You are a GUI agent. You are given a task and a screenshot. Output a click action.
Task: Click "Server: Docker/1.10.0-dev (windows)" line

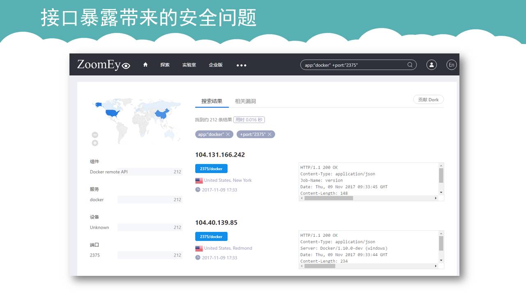pos(344,248)
